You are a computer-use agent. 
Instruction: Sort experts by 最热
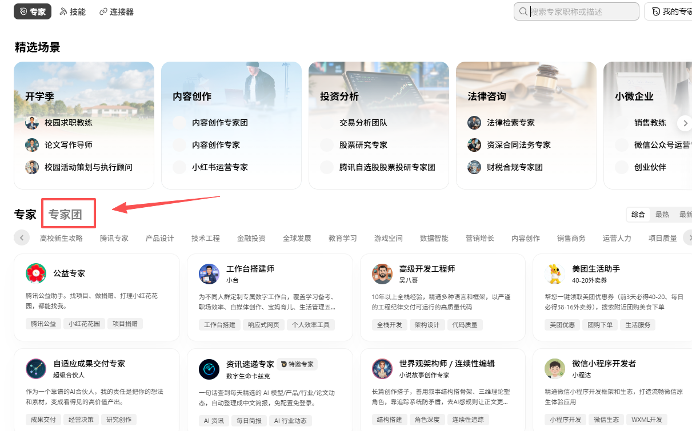[662, 215]
